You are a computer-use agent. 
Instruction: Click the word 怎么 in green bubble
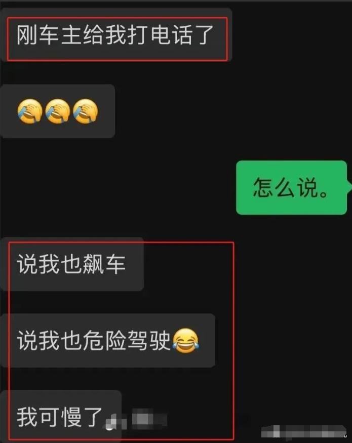tap(274, 188)
